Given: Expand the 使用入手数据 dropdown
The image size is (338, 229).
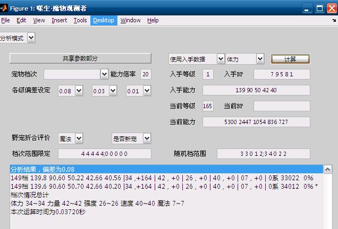Looking at the screenshot, I should tap(220, 59).
